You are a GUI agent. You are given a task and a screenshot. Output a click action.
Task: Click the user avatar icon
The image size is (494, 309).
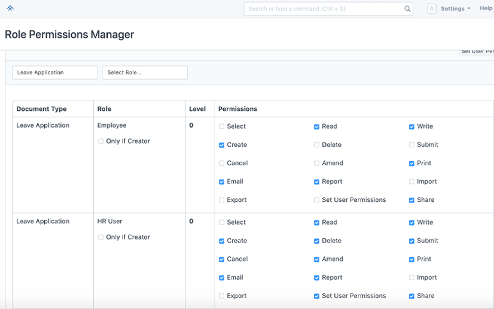[x=432, y=8]
